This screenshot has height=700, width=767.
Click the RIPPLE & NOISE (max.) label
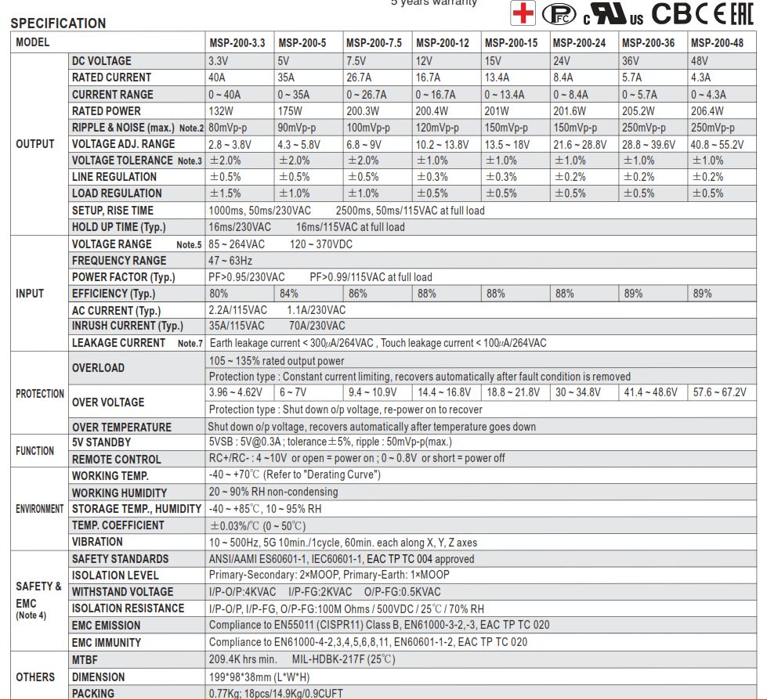(x=123, y=128)
